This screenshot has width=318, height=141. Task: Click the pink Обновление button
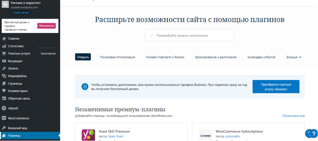(x=46, y=26)
